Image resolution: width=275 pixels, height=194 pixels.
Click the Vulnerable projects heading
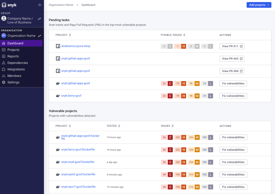(63, 111)
